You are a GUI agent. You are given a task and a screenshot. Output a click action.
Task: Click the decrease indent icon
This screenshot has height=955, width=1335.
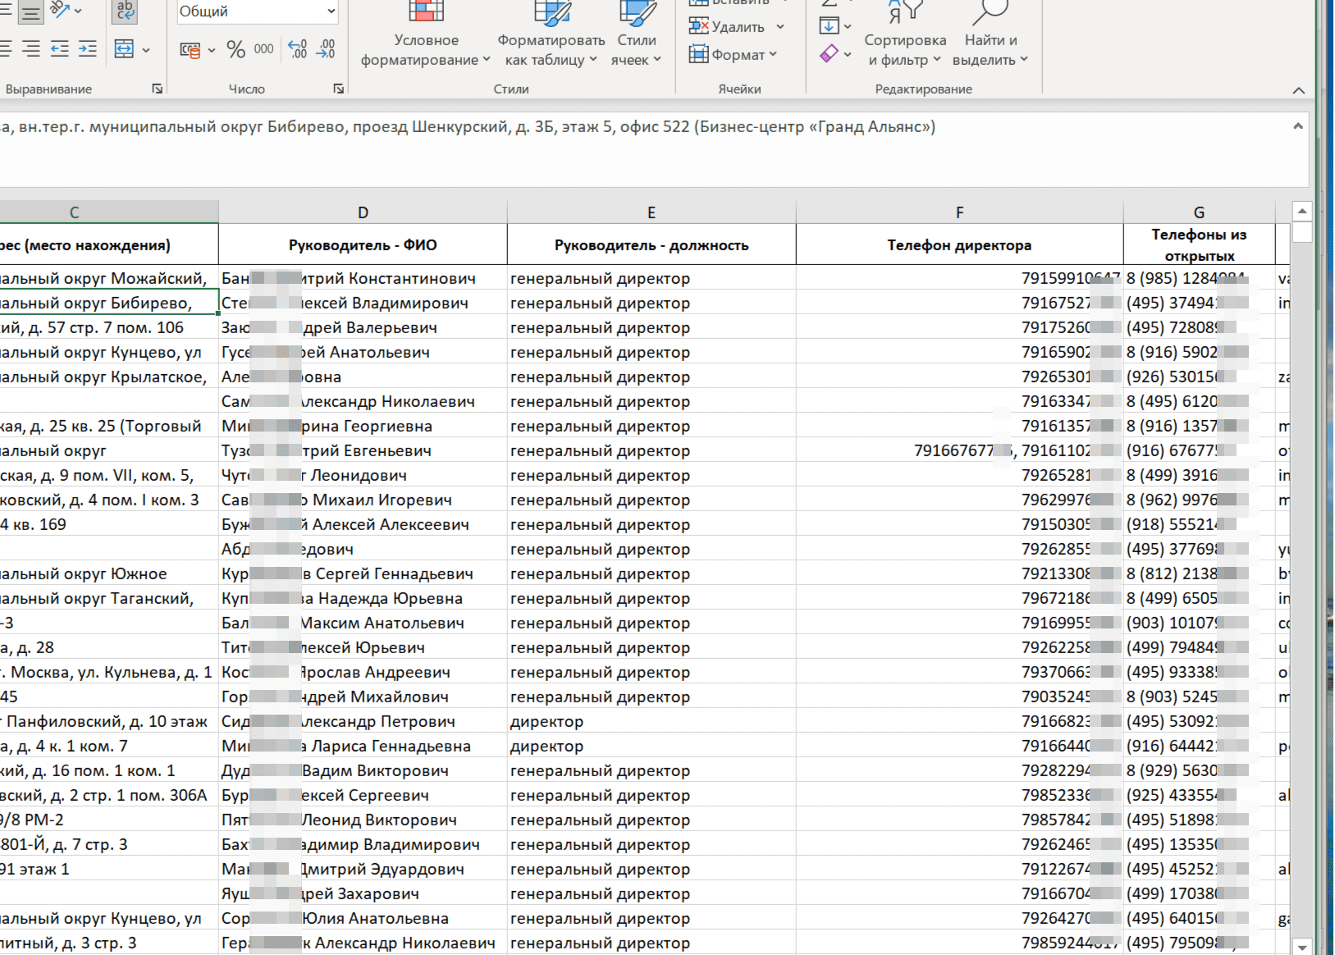60,49
